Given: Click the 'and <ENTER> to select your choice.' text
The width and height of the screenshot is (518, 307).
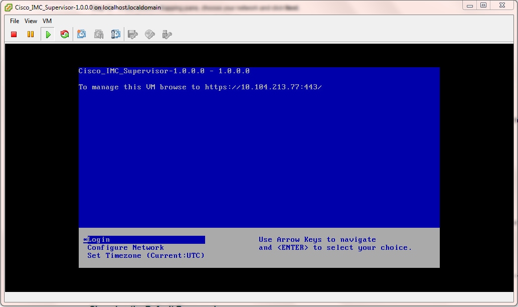Looking at the screenshot, I should [335, 247].
